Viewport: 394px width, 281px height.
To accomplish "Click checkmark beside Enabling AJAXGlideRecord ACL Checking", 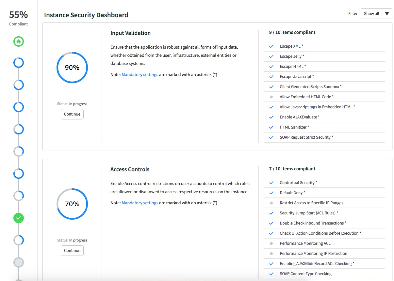I will (x=271, y=264).
